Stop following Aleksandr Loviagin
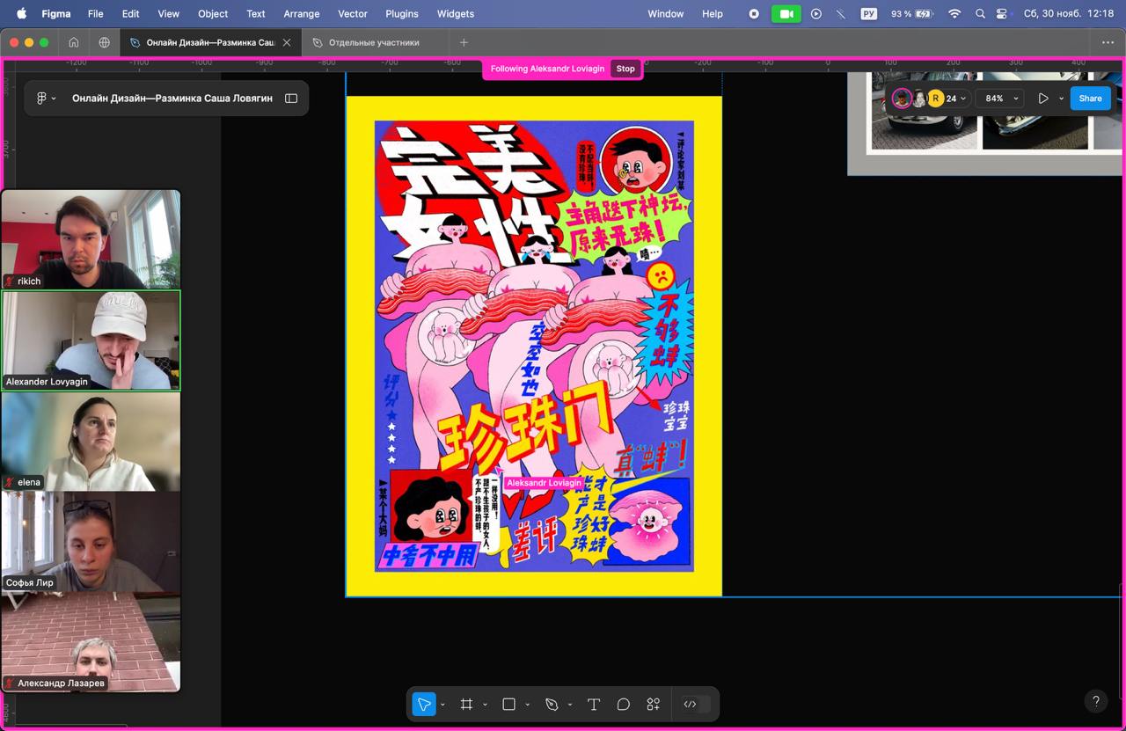Image resolution: width=1126 pixels, height=731 pixels. [x=625, y=69]
